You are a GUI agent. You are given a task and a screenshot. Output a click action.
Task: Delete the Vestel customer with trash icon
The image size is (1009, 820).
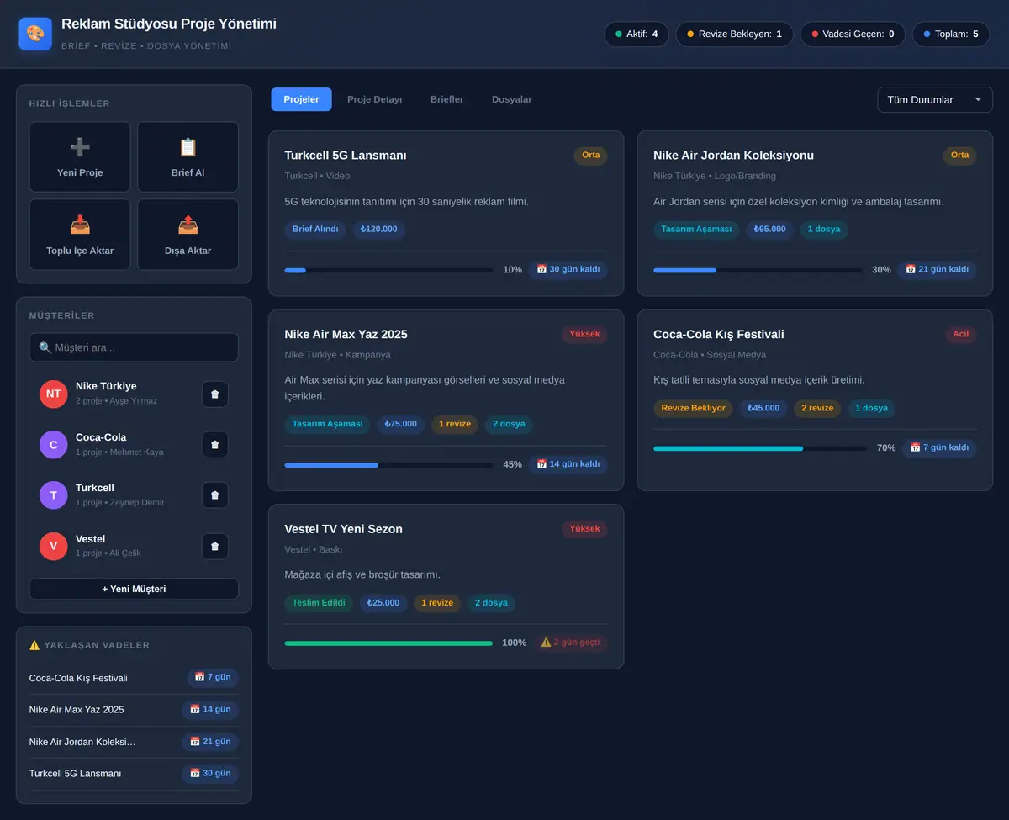[214, 547]
